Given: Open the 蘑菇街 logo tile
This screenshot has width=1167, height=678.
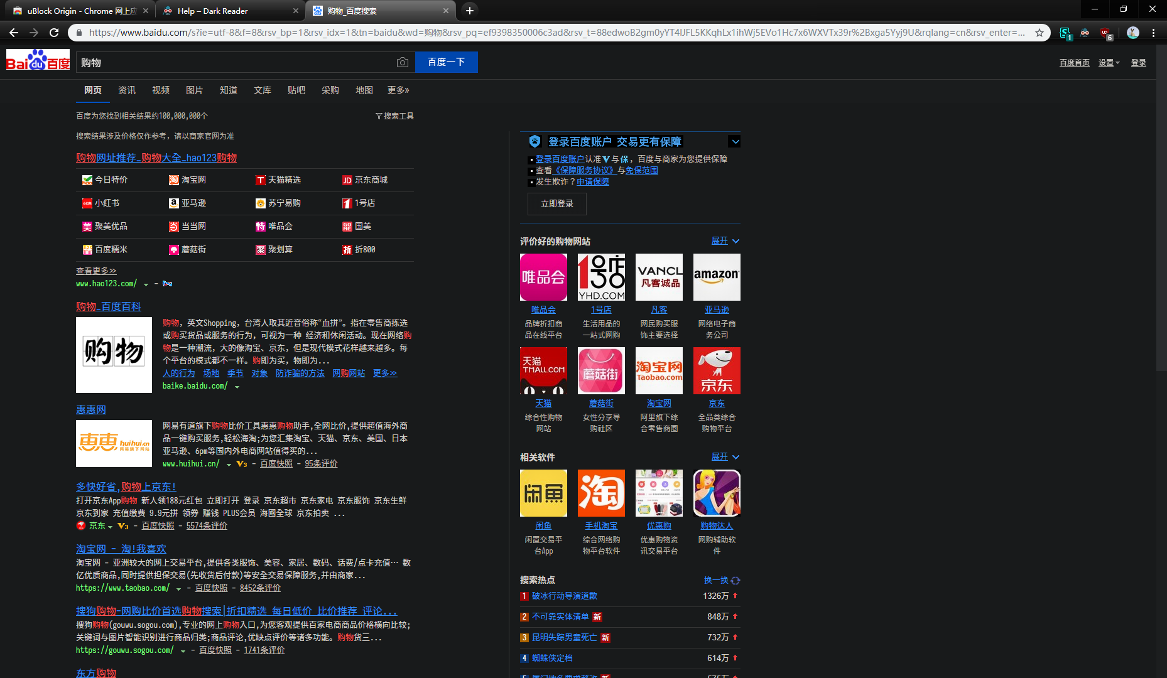Looking at the screenshot, I should pyautogui.click(x=601, y=370).
